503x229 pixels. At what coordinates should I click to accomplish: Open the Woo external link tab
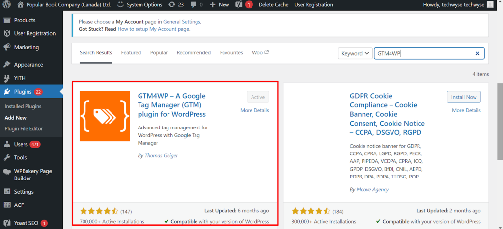click(x=260, y=53)
